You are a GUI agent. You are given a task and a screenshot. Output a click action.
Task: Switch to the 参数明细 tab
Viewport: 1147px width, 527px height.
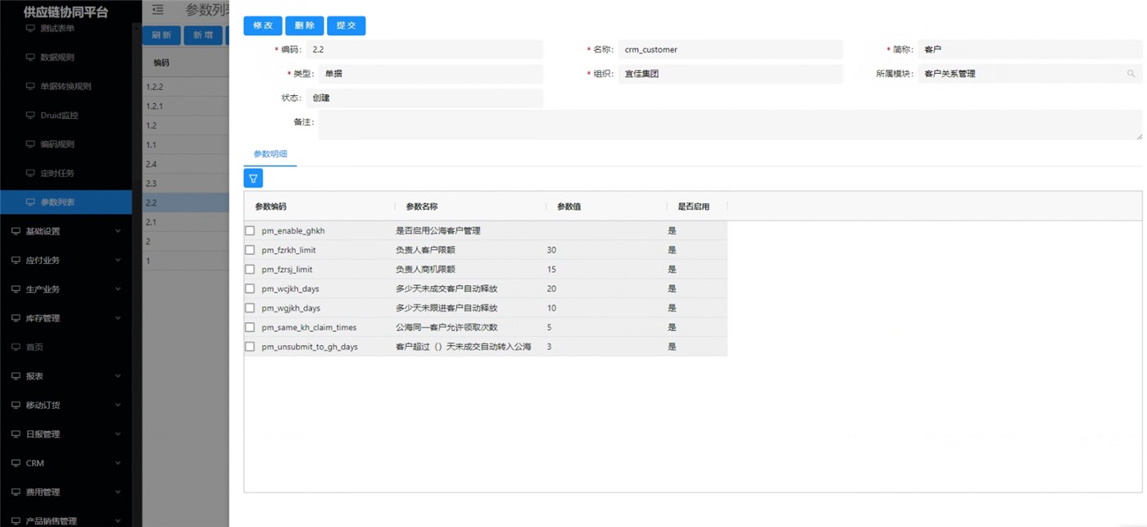click(x=270, y=154)
